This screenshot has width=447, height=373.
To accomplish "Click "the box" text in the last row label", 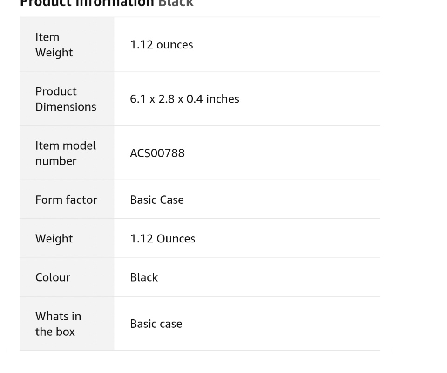I will click(55, 332).
